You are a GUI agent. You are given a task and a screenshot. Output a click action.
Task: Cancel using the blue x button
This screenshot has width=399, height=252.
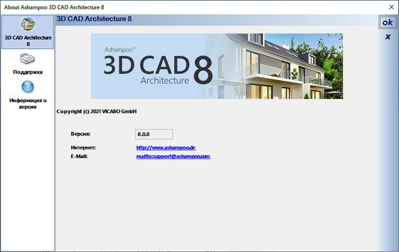click(x=388, y=37)
